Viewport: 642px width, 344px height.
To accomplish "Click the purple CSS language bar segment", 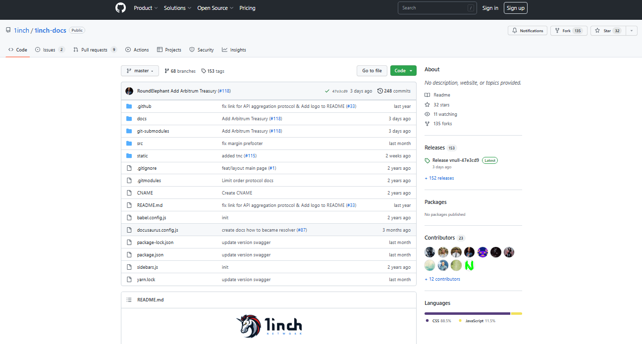I will click(x=467, y=313).
